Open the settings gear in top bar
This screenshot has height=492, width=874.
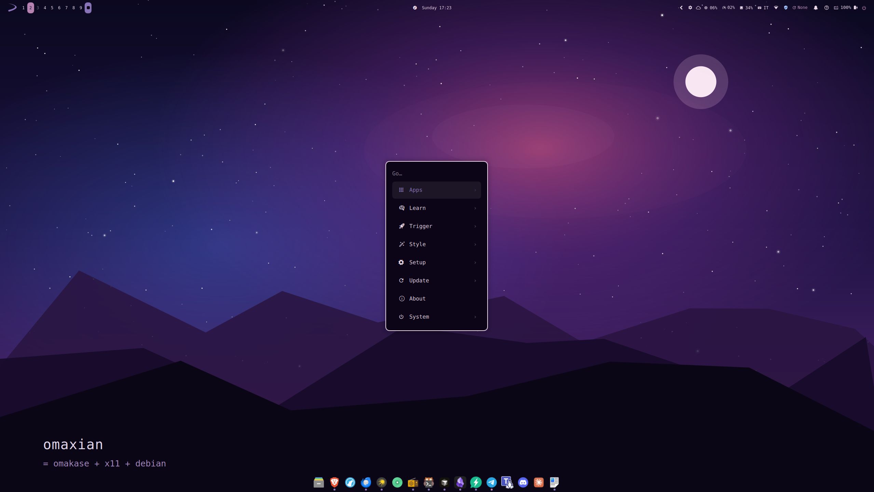tap(690, 8)
